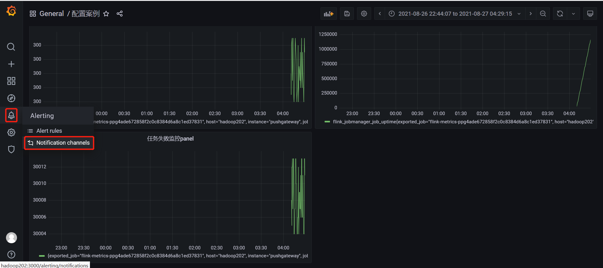The image size is (603, 268).
Task: Click the 30012 y-axis label
Action: (40, 167)
